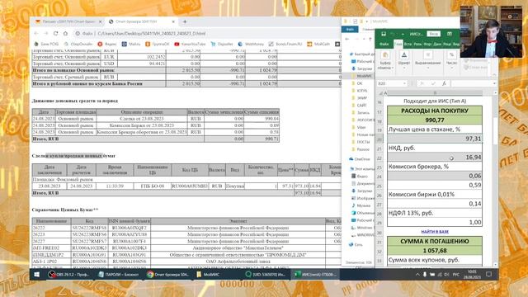Open the МойCash bookmark
Viewport: 528px width, 297px height.
click(318, 44)
